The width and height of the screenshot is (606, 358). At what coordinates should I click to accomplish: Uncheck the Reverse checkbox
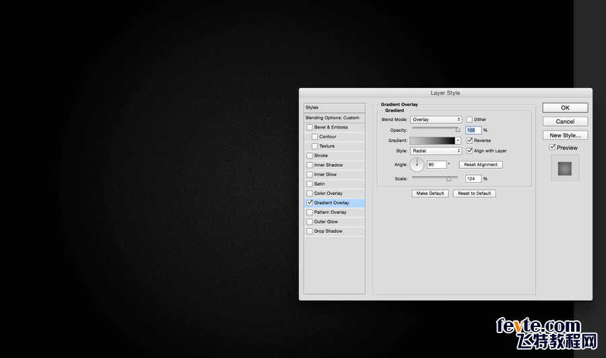click(469, 141)
